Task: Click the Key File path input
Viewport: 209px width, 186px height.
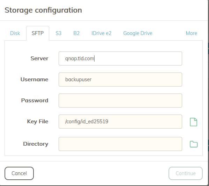Action: click(x=120, y=122)
